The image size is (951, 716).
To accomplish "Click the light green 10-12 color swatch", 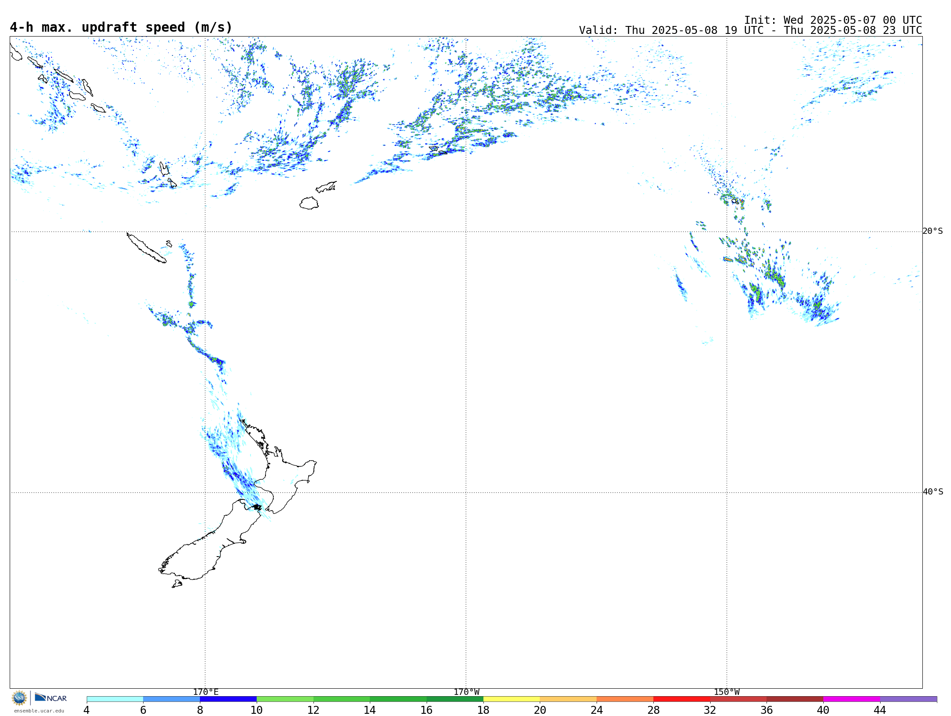I will pos(285,699).
